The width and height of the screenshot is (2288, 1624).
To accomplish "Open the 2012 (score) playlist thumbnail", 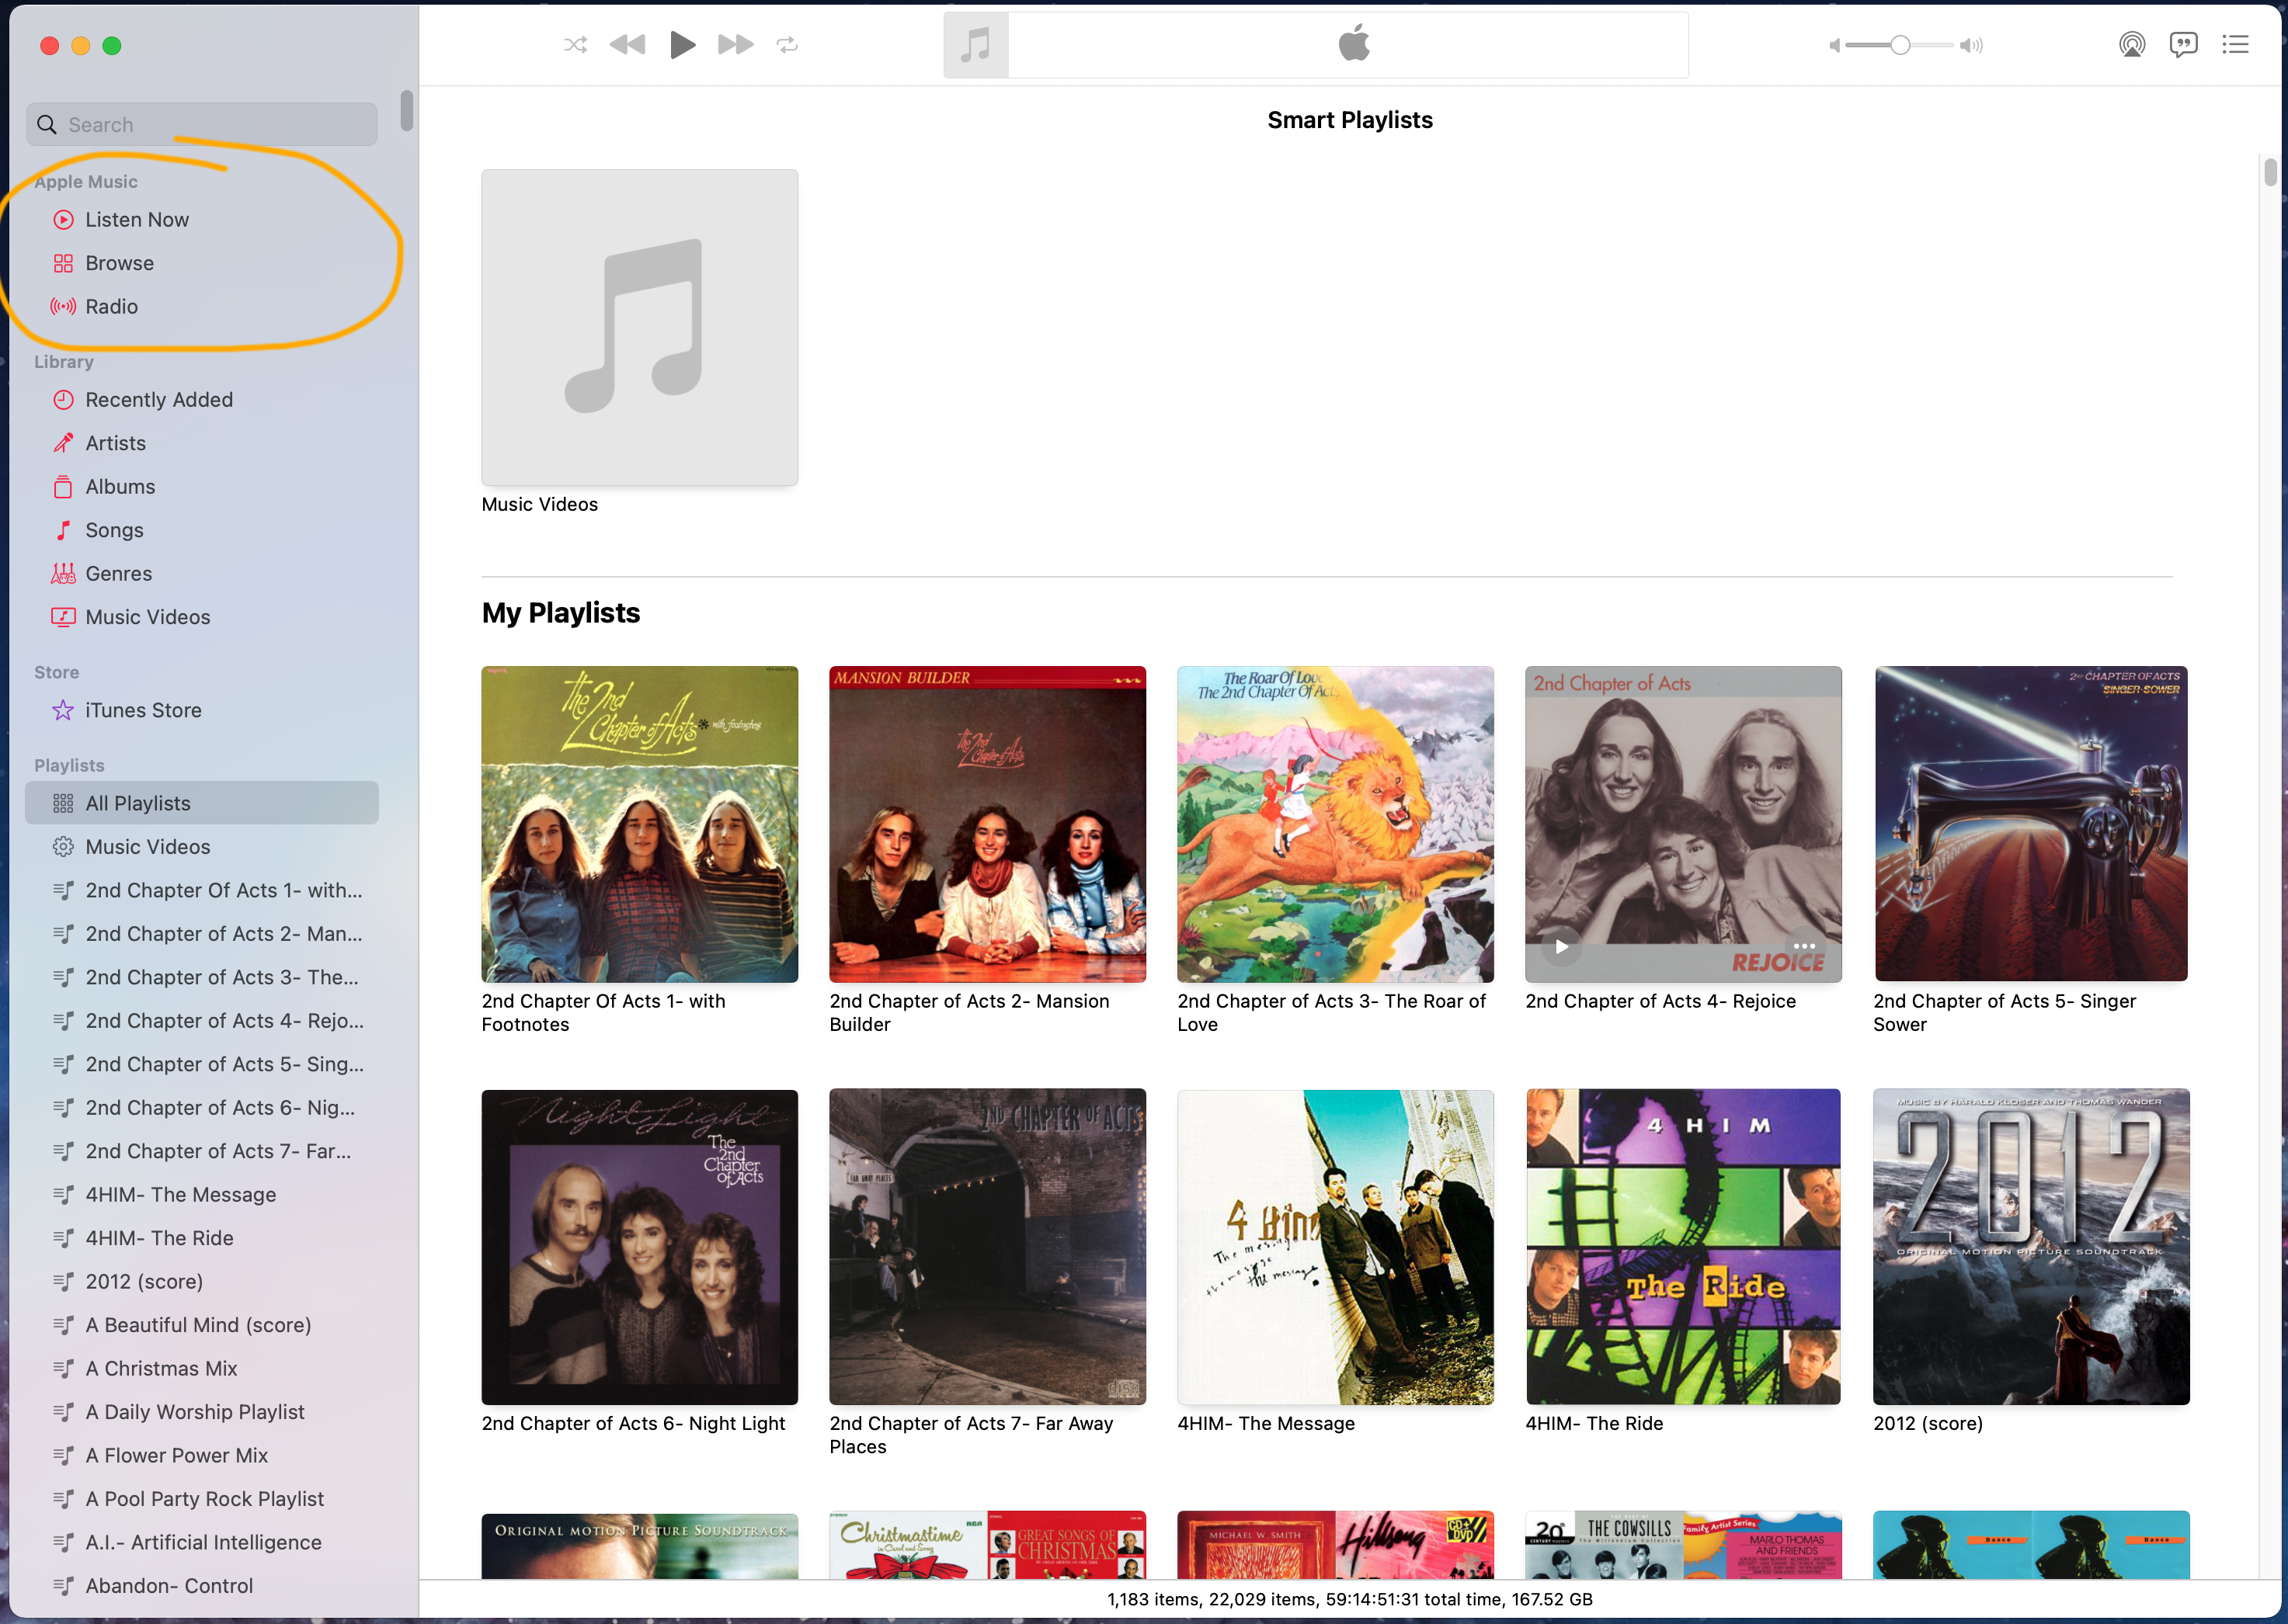I will click(2030, 1246).
